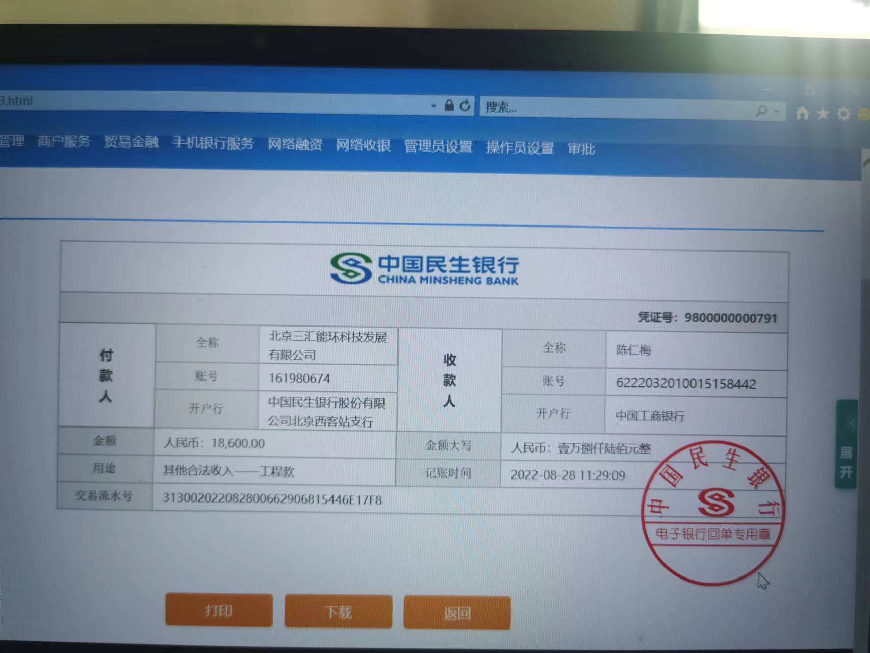This screenshot has height=653, width=870.
Task: Open the 商户服务 menu
Action: pyautogui.click(x=64, y=141)
